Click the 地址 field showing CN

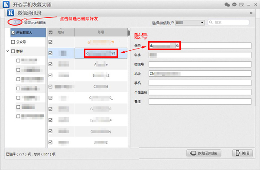tap(200, 74)
